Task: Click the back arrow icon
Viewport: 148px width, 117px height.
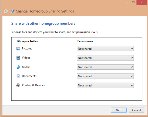Action: click(x=6, y=11)
